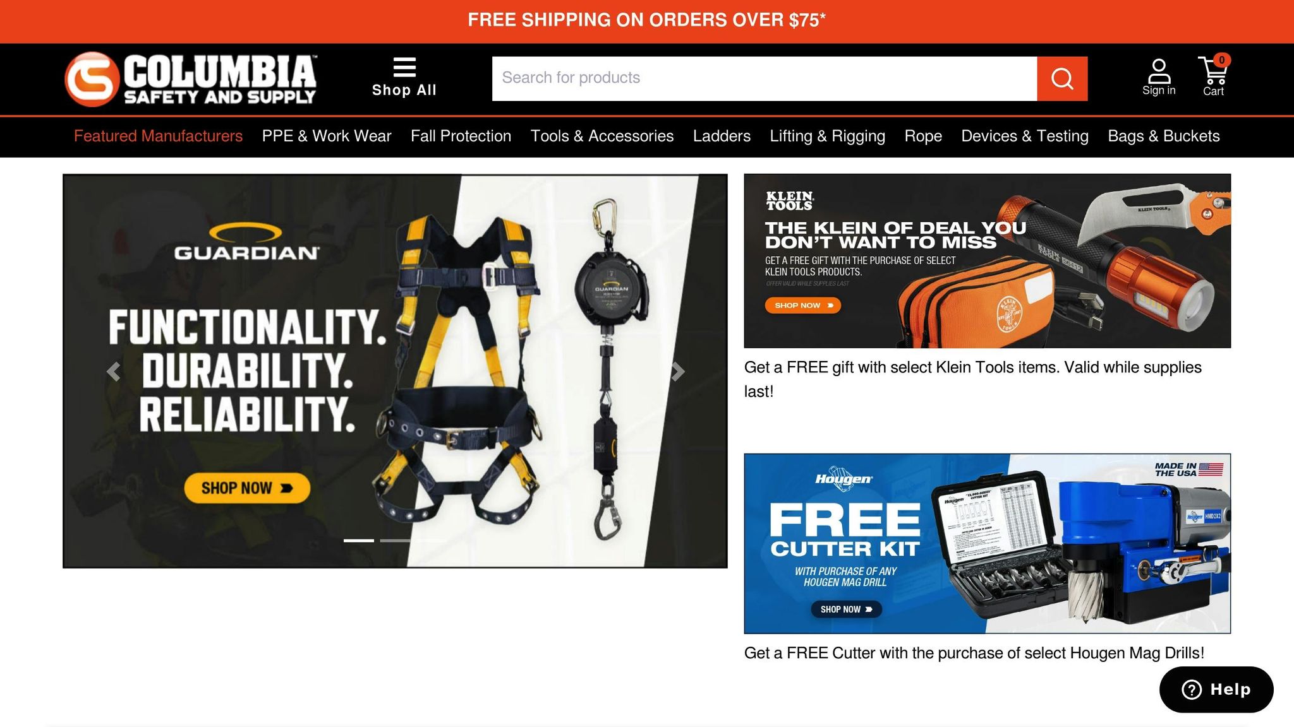Open the Hougen Free Cutter Kit banner image
This screenshot has width=1294, height=727.
(987, 543)
